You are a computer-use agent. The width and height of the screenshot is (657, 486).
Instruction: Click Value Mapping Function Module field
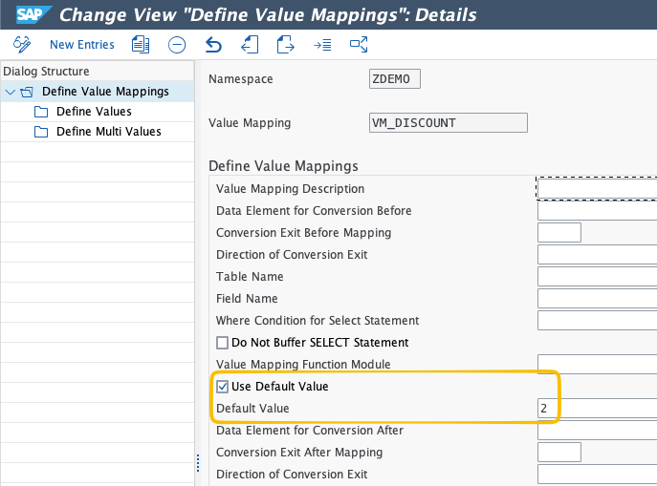tap(597, 365)
